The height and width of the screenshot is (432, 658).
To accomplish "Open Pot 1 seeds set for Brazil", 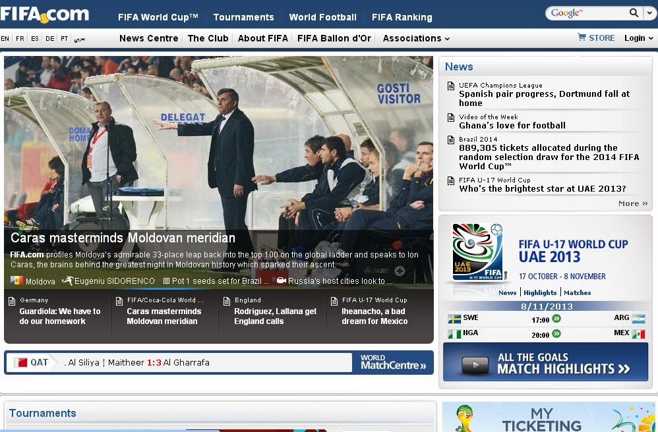I will pos(221,281).
